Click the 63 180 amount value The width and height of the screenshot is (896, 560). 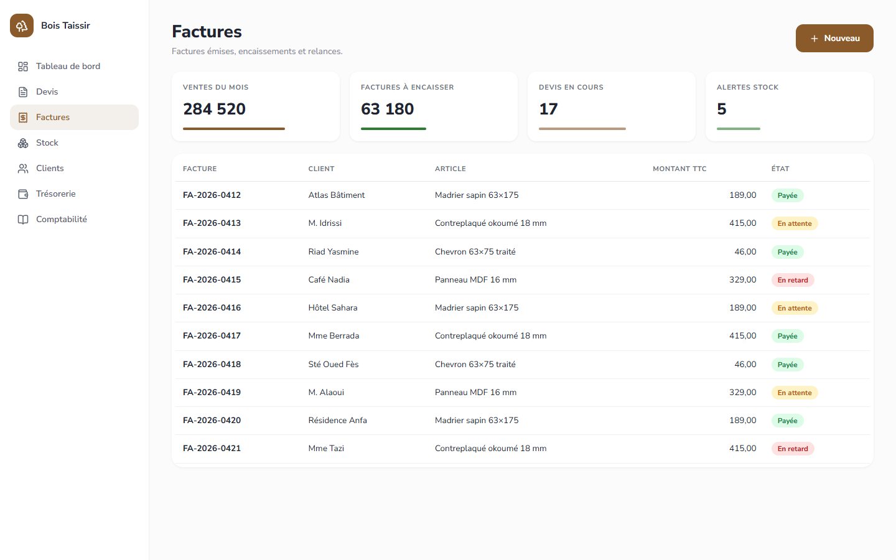[388, 110]
